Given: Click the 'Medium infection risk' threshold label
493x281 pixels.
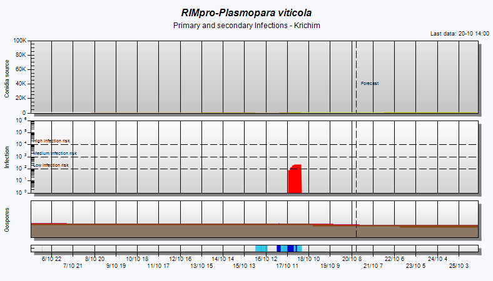Looking at the screenshot, I should 55,154.
